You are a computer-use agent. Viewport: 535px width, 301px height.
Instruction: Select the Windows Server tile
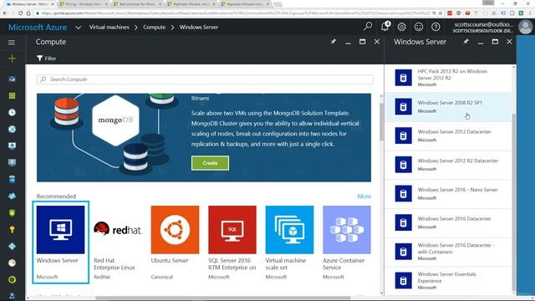[x=61, y=242]
